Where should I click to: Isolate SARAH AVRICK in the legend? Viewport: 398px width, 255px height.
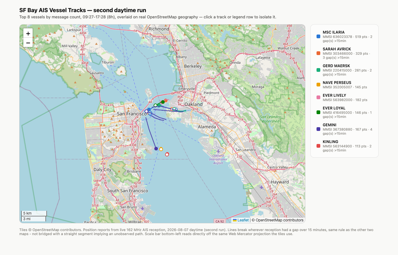345,53
